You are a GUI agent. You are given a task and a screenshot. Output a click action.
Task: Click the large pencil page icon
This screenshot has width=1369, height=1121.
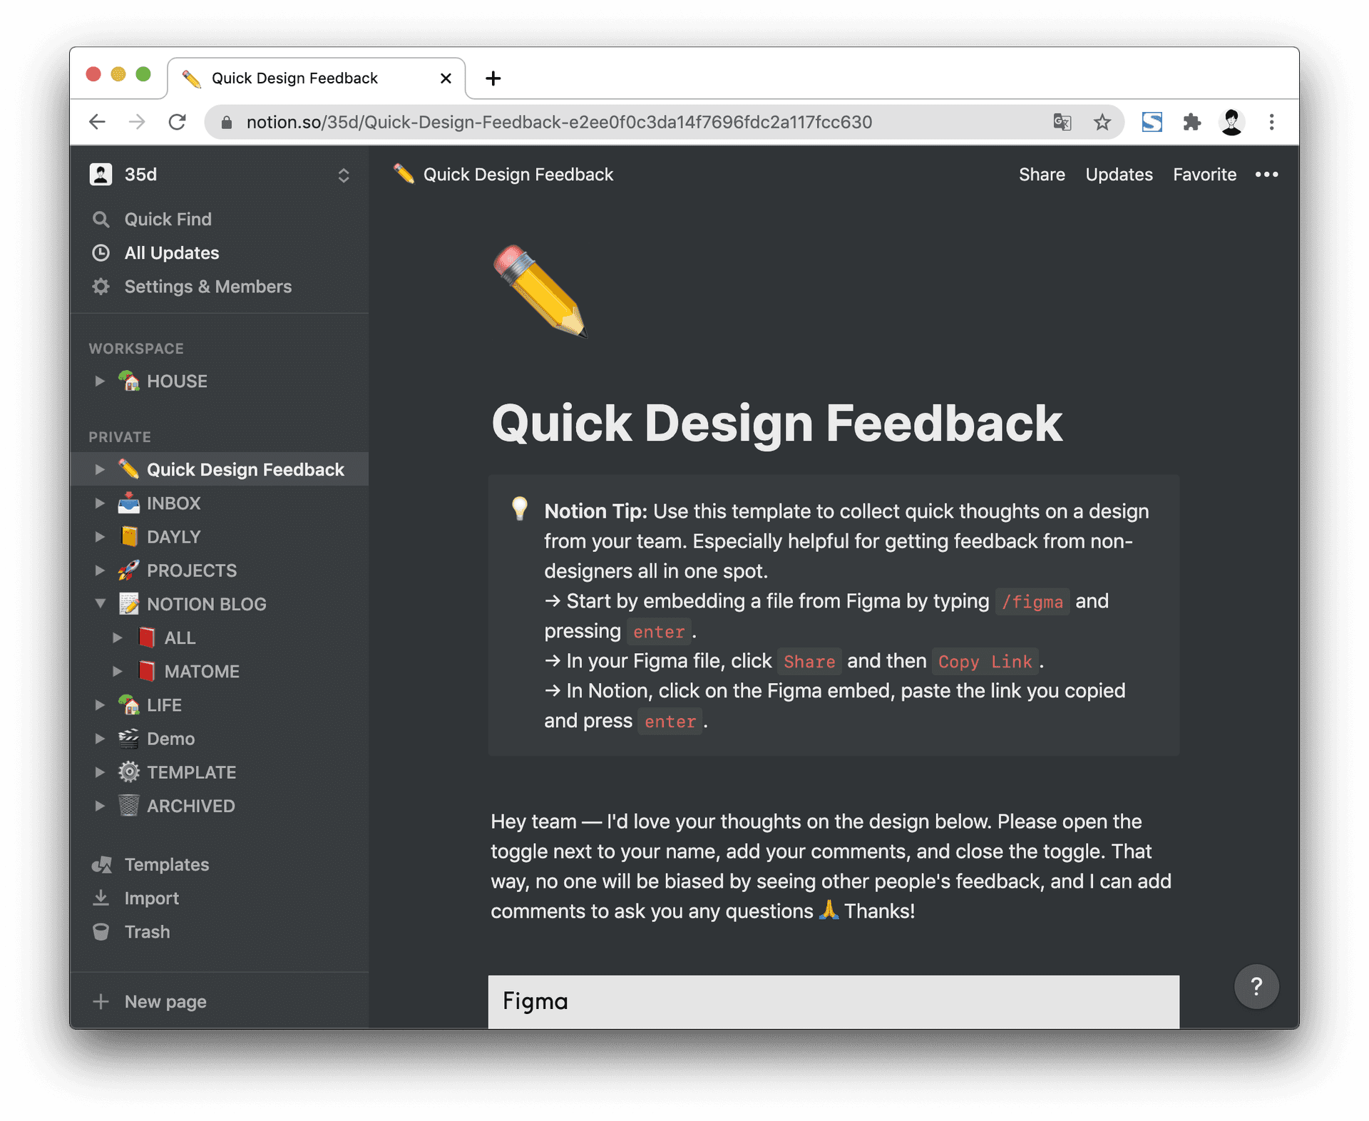pos(540,291)
